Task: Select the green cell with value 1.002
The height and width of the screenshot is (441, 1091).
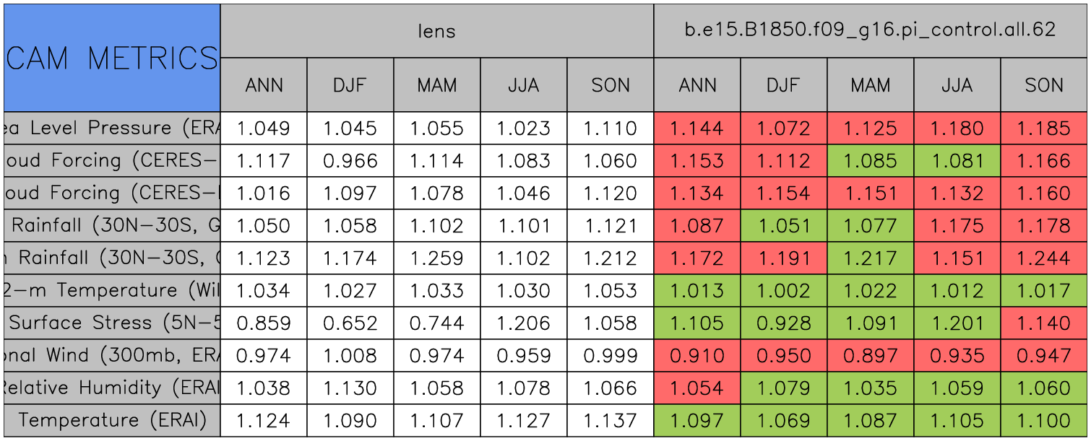Action: pyautogui.click(x=783, y=291)
